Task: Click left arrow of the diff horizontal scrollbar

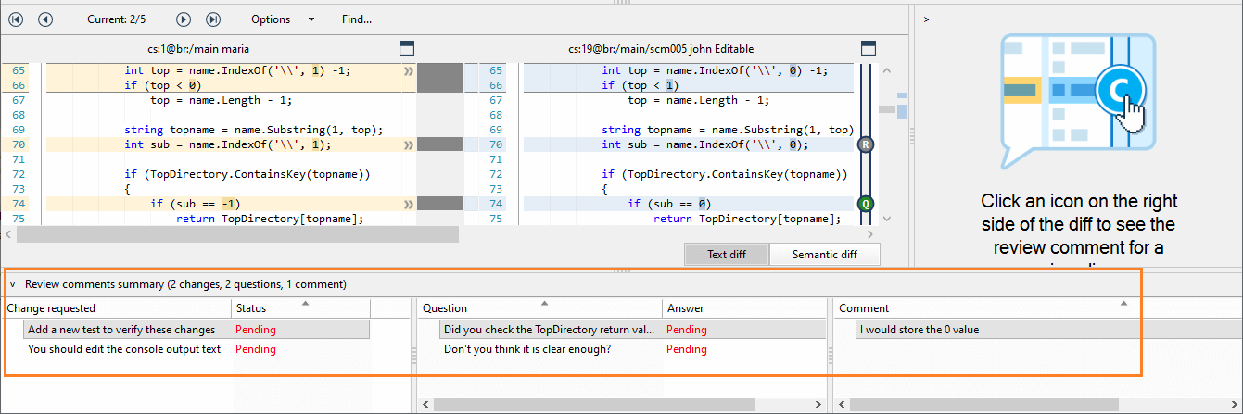Action: pos(8,235)
